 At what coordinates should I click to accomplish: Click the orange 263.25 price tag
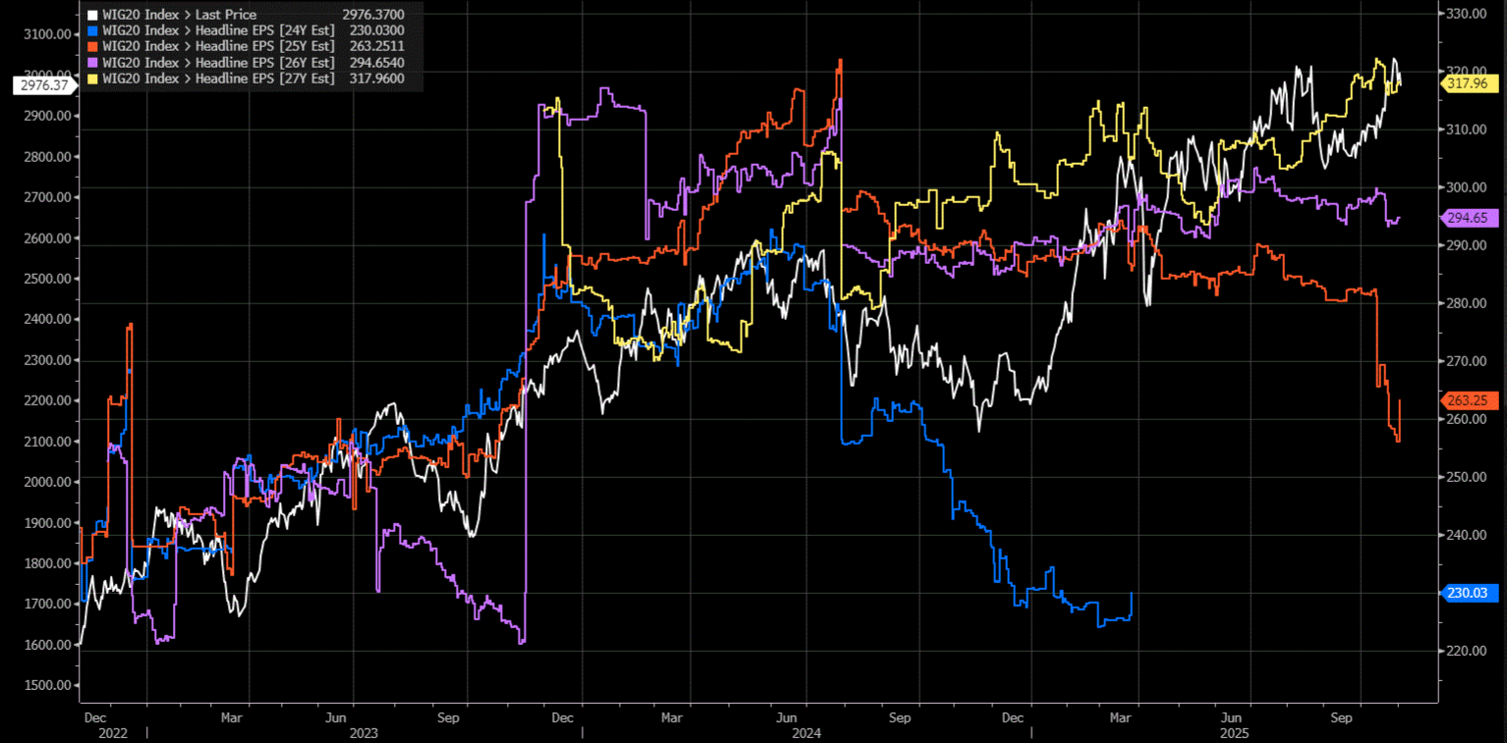[1469, 400]
